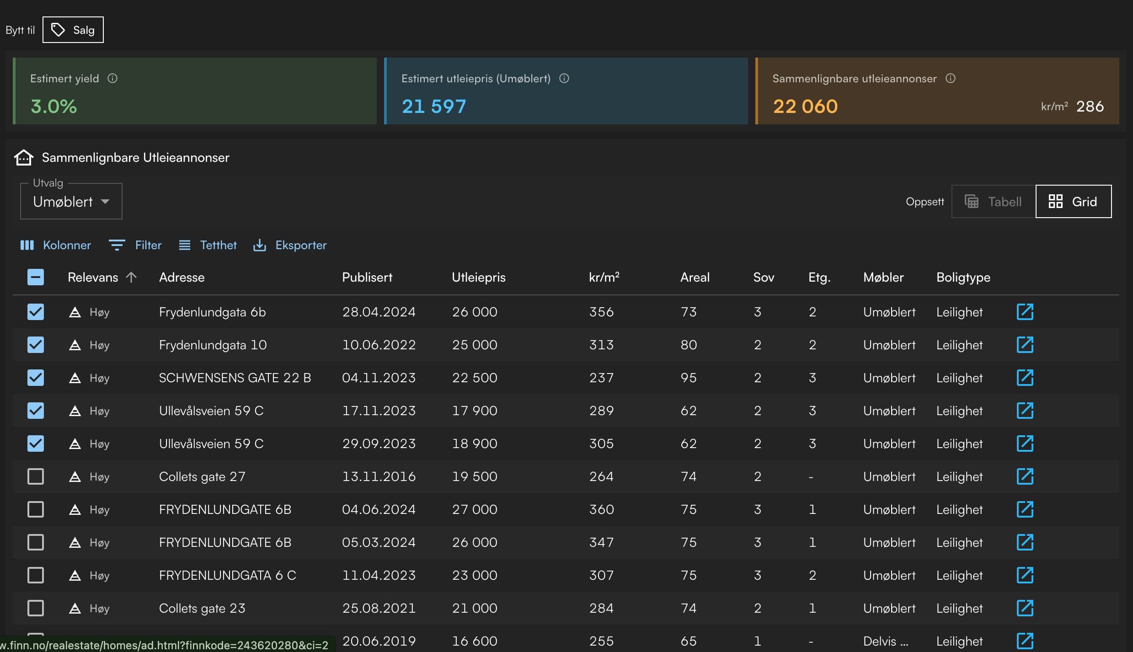Click sort arrow next to Relevans header
1133x652 pixels.
(131, 277)
